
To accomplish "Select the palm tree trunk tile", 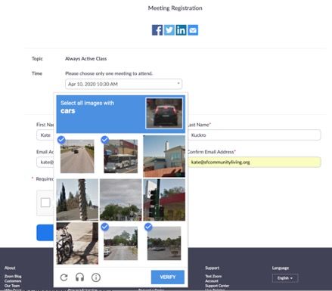I will click(77, 200).
